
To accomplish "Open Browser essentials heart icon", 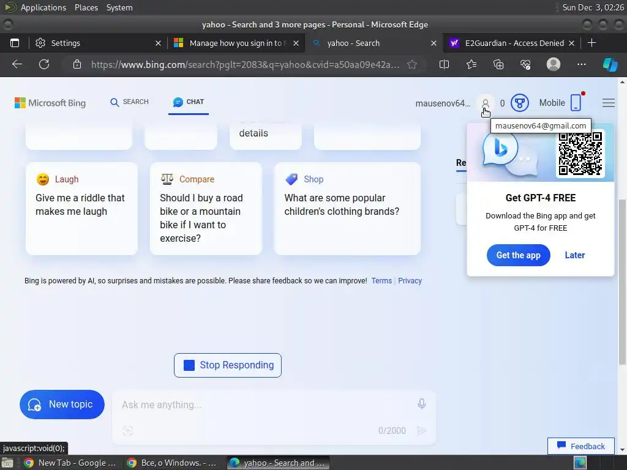I will [x=525, y=64].
